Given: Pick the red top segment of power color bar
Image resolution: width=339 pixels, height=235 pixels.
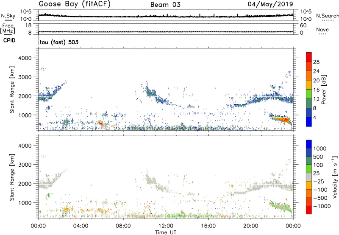Looking at the screenshot, I should (x=309, y=57).
